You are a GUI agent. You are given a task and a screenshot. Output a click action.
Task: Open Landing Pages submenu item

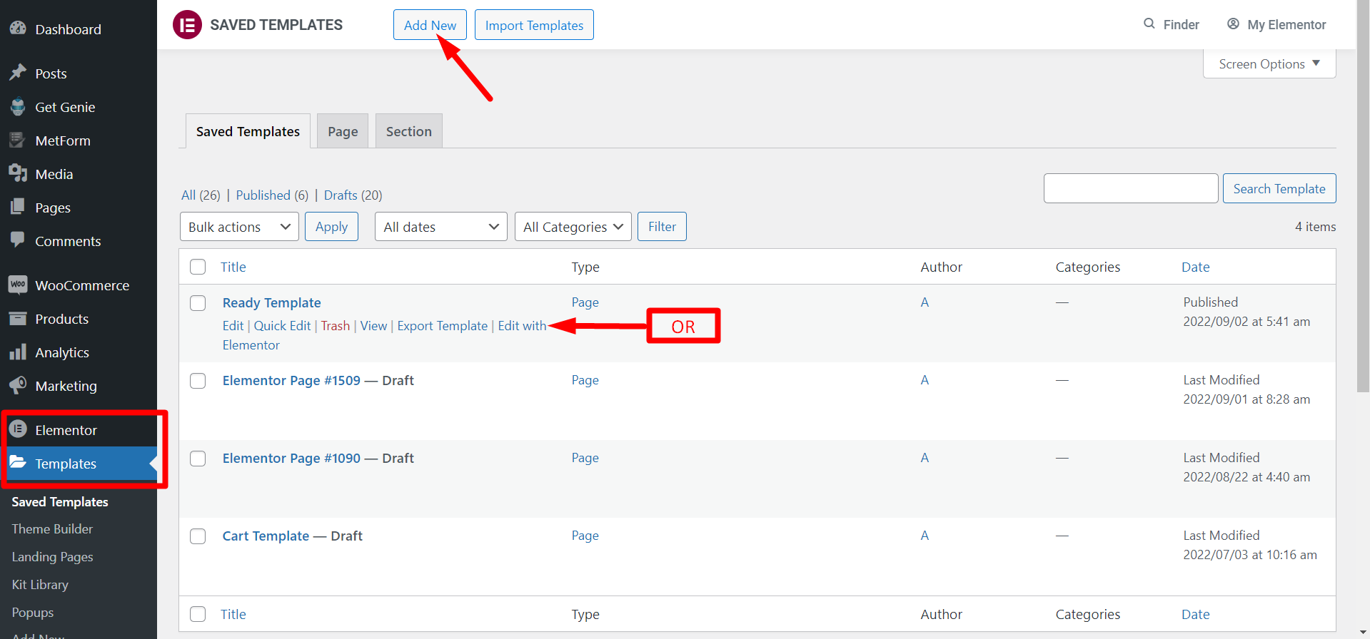(52, 557)
